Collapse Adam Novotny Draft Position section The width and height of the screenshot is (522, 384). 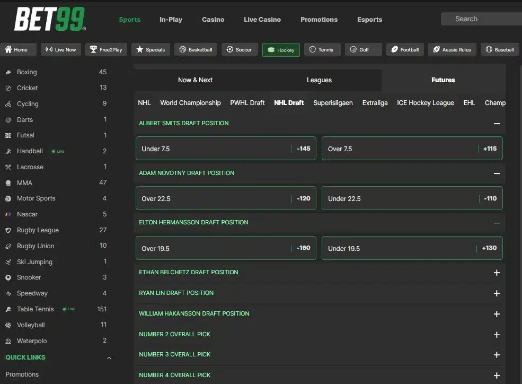(497, 173)
